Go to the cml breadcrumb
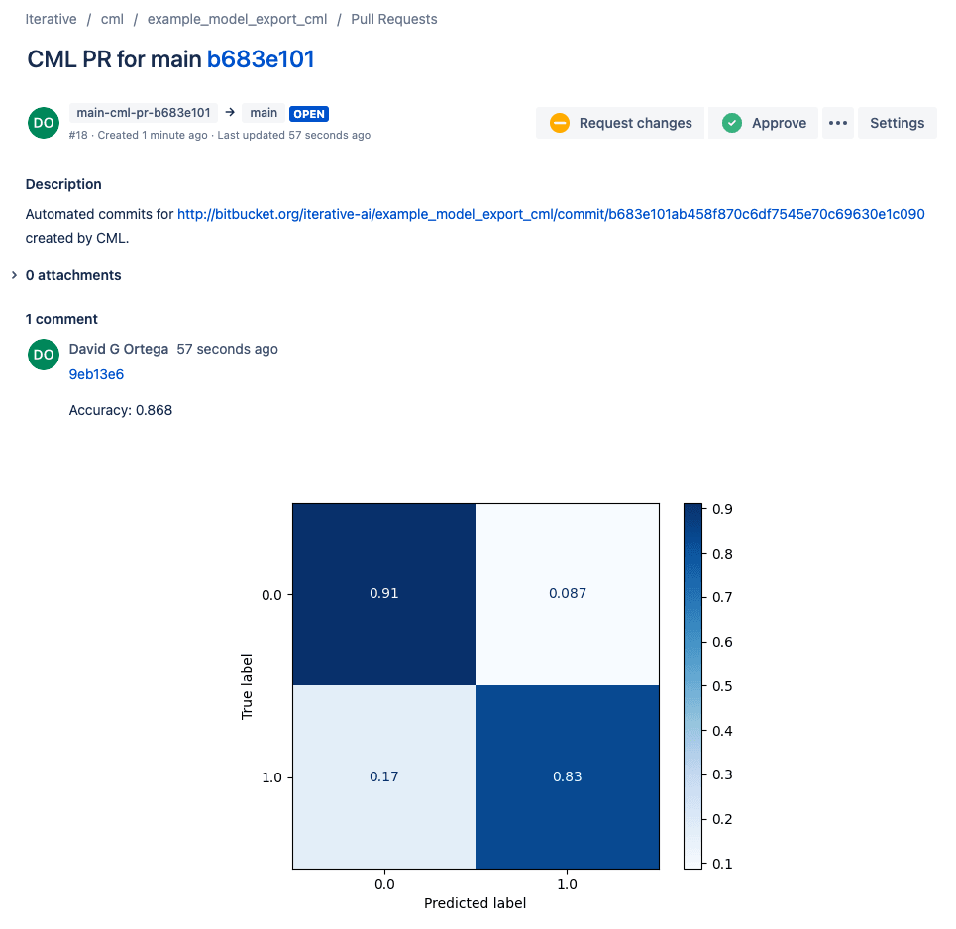Screen dimensions: 956x929 click(112, 19)
